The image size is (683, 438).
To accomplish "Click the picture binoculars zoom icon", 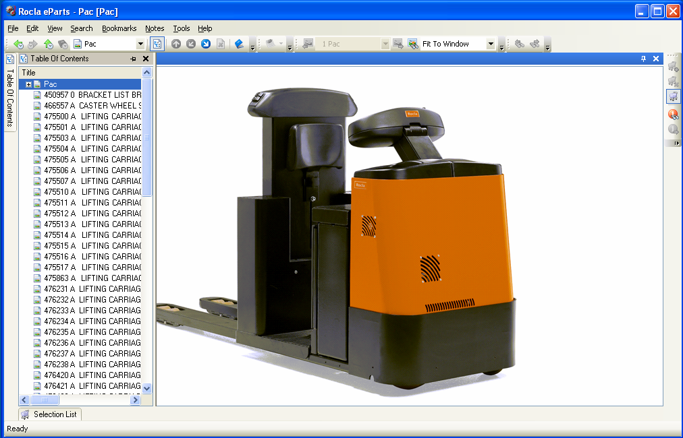I will (x=412, y=44).
